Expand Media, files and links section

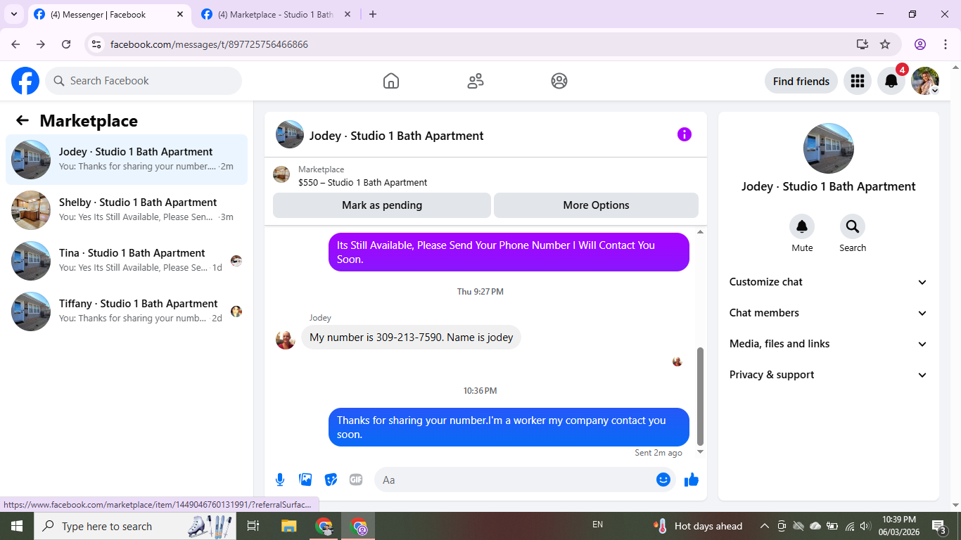(x=829, y=344)
